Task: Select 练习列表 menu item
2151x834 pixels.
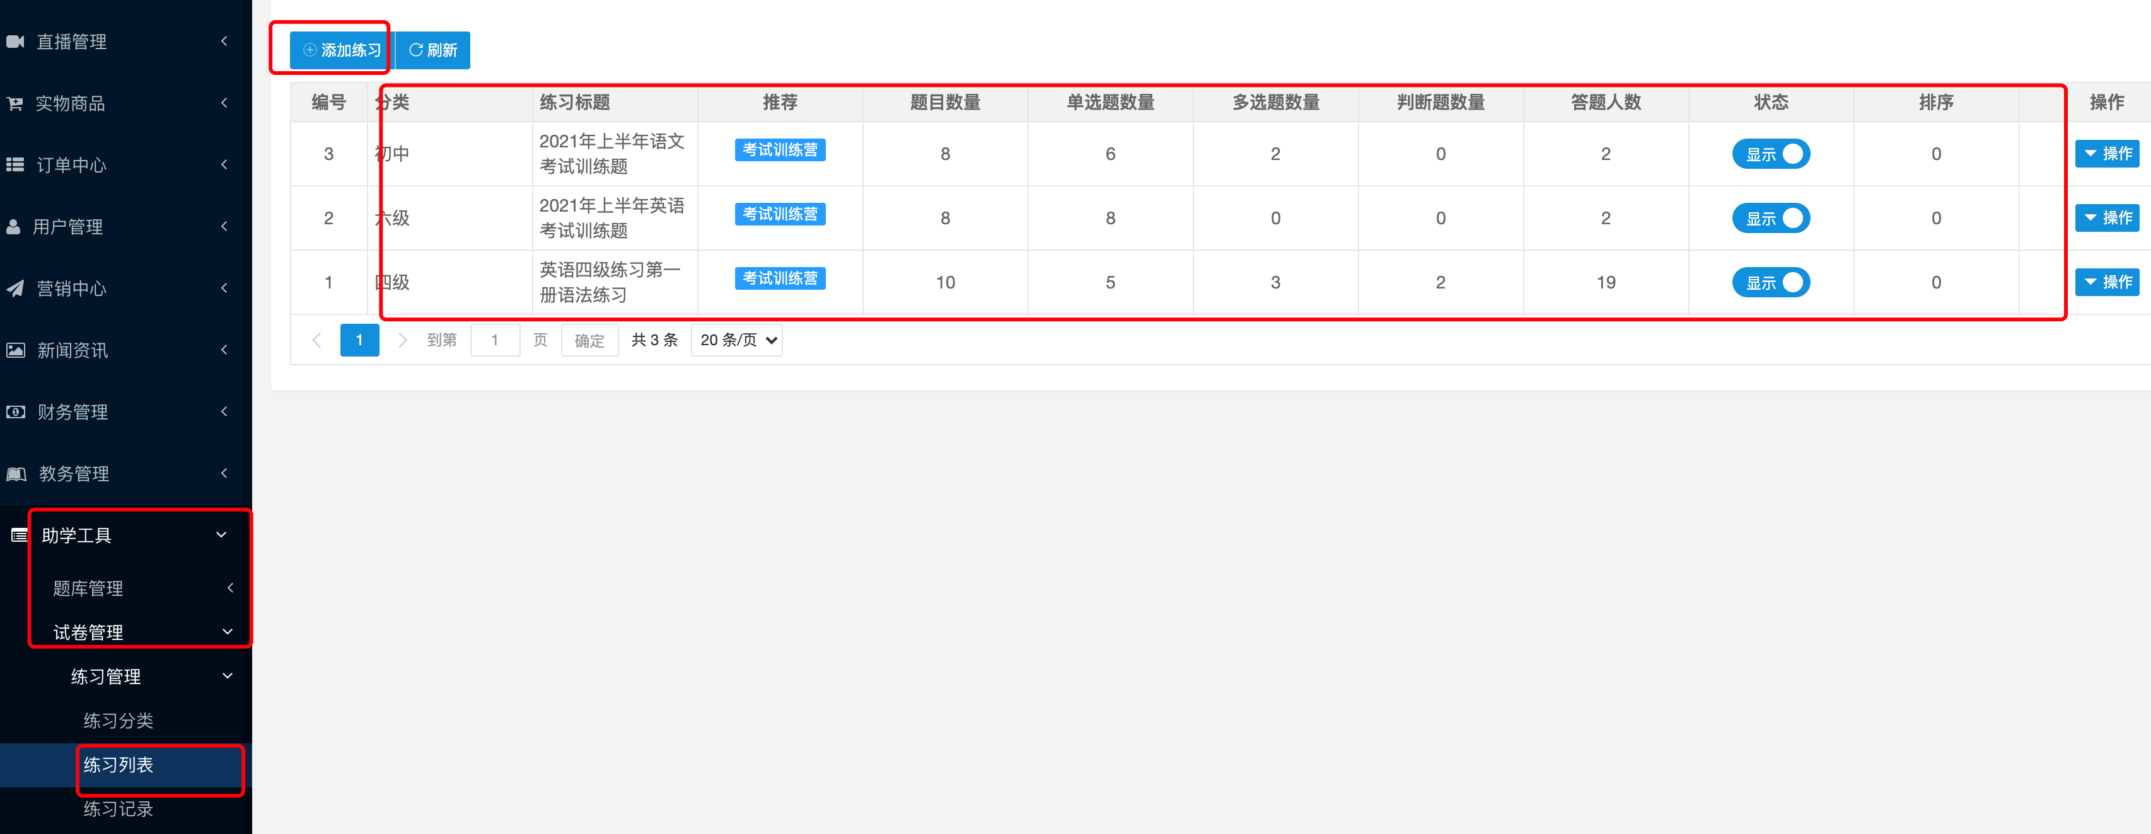Action: (x=126, y=765)
